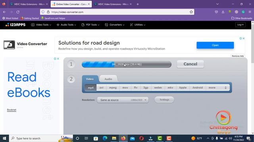Click Remove Ads link

tap(238, 56)
